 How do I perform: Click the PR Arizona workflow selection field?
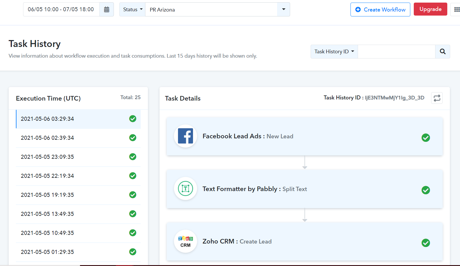tap(211, 10)
